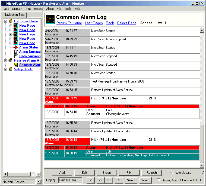Click the Common Alarm Log header chart icon
The image size is (206, 186).
point(50,20)
